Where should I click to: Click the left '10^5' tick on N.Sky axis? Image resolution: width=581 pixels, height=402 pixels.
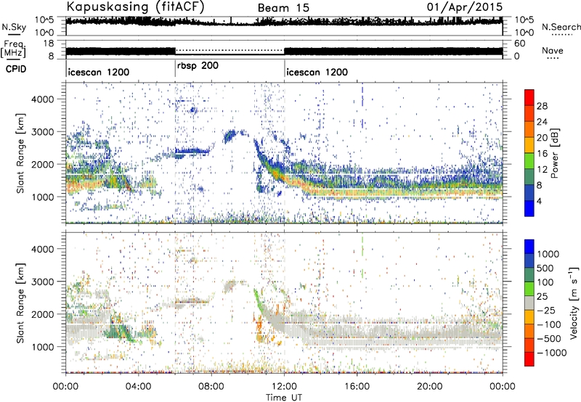click(44, 20)
